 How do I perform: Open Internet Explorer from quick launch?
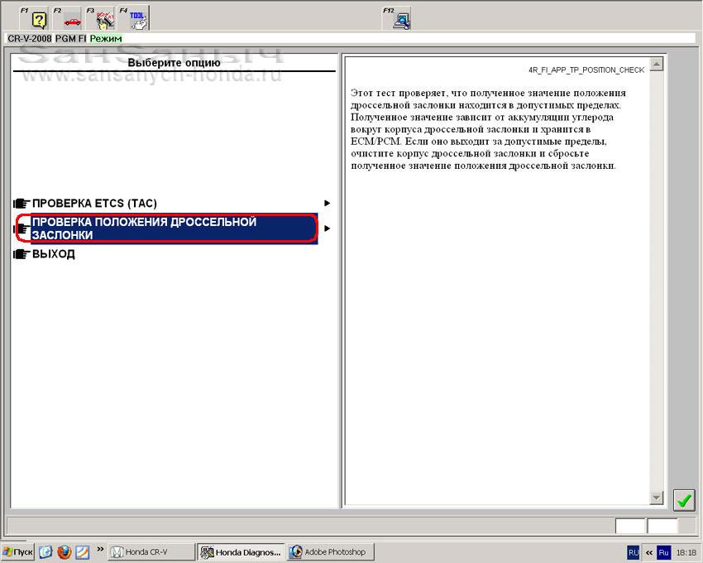pyautogui.click(x=45, y=552)
